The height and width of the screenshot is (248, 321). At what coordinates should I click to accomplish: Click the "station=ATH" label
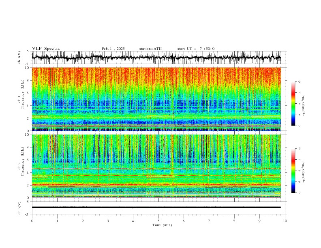150,49
